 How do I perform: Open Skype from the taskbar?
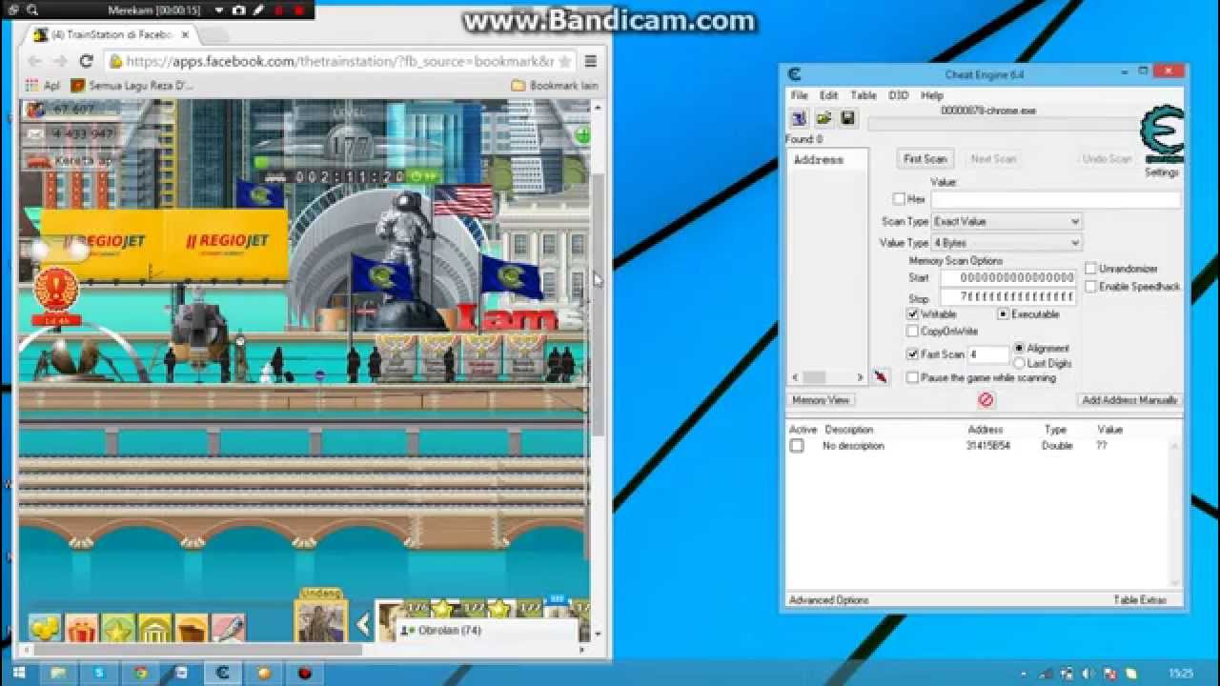99,674
